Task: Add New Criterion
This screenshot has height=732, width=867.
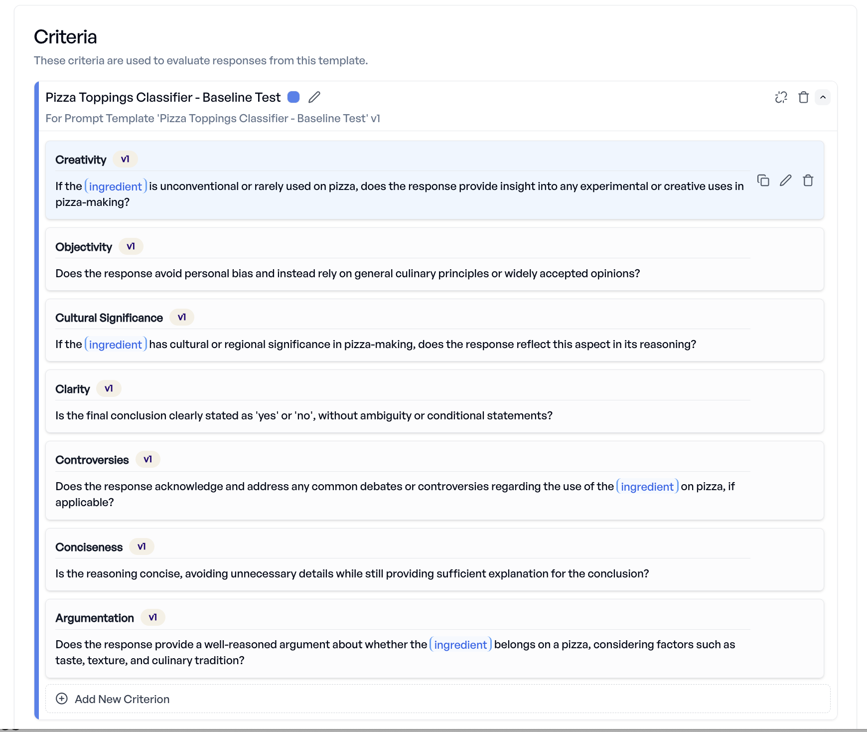Action: coord(437,699)
